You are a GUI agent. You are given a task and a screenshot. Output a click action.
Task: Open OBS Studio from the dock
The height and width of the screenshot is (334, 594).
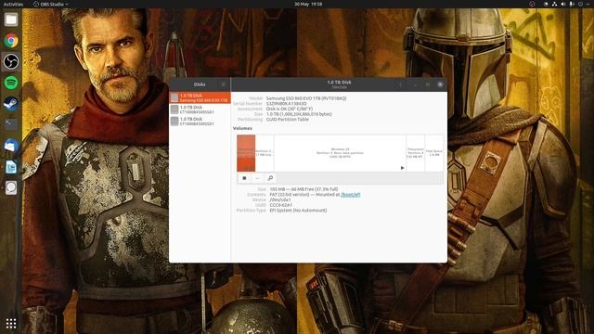pyautogui.click(x=11, y=61)
